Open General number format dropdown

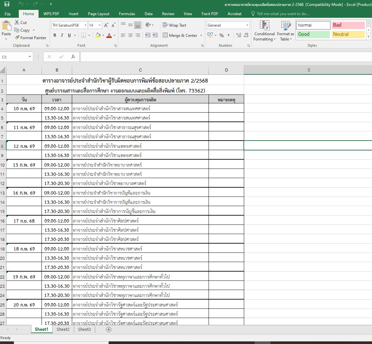click(247, 25)
